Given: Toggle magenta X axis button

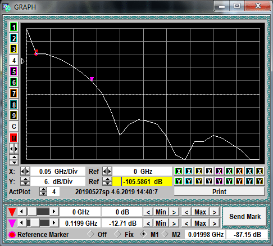Looking at the screenshot, I should (219, 171).
